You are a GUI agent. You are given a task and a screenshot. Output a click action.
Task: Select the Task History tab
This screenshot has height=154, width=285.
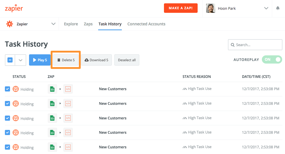point(110,24)
